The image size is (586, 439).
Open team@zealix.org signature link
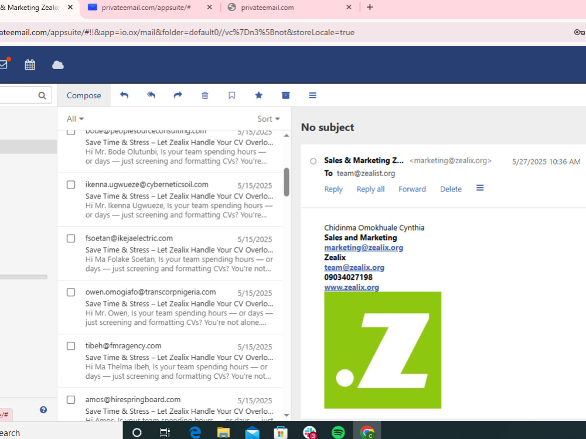[x=355, y=267]
